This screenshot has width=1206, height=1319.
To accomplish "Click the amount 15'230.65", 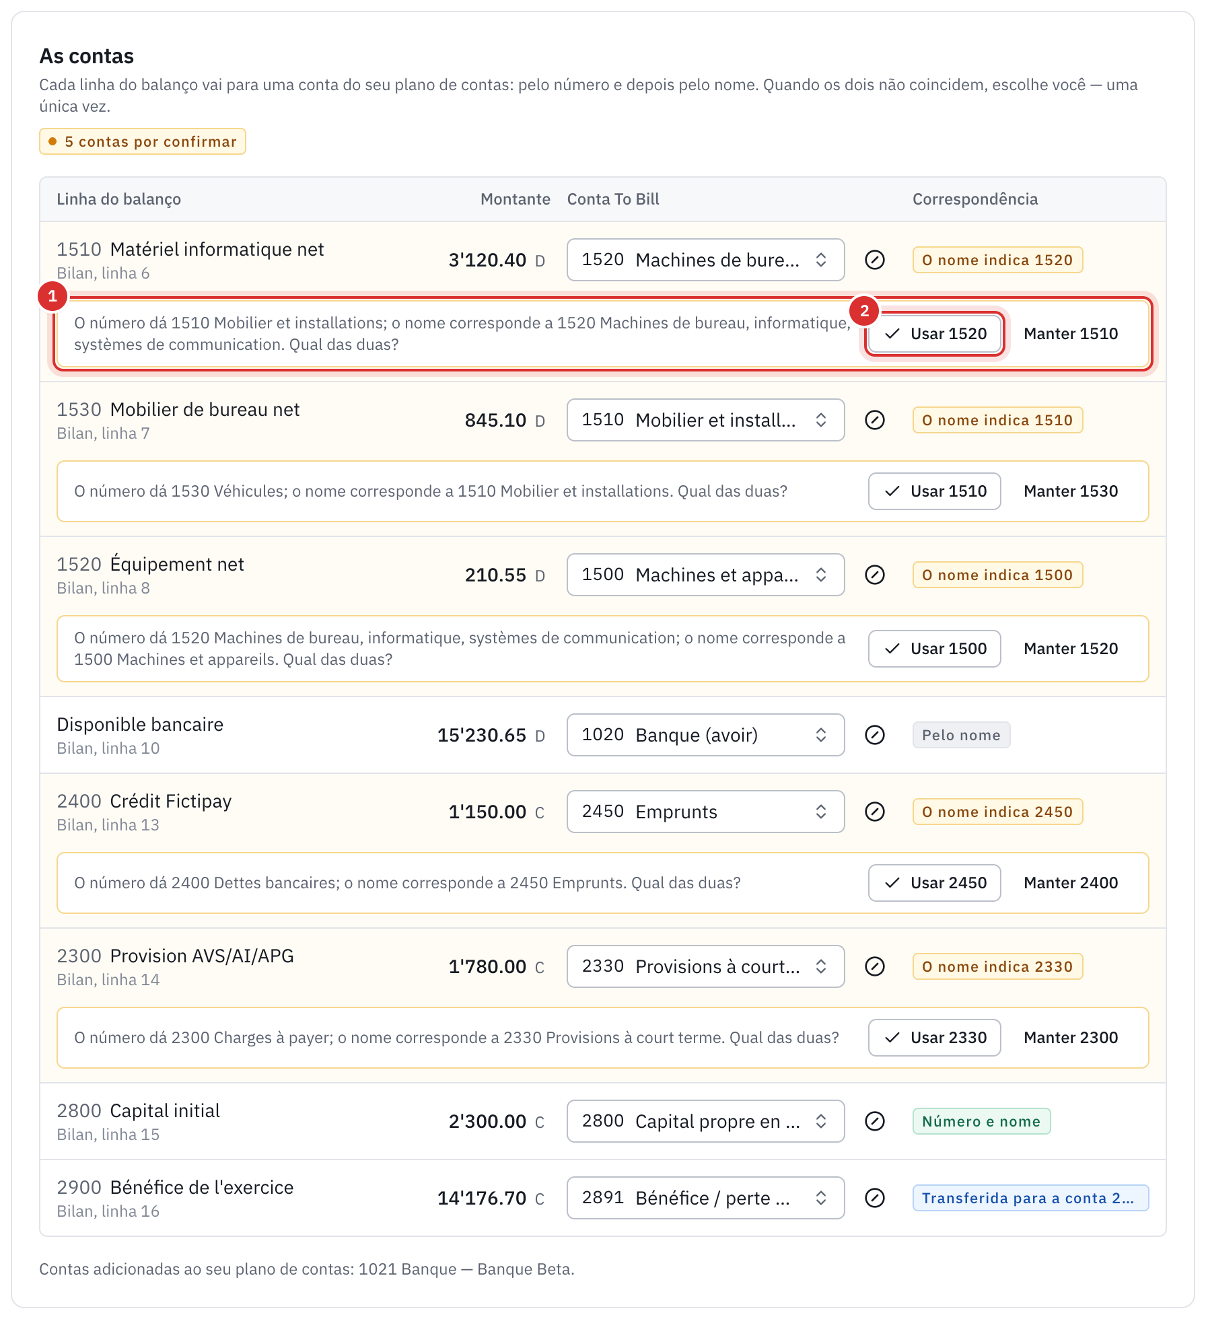I will pos(482,735).
